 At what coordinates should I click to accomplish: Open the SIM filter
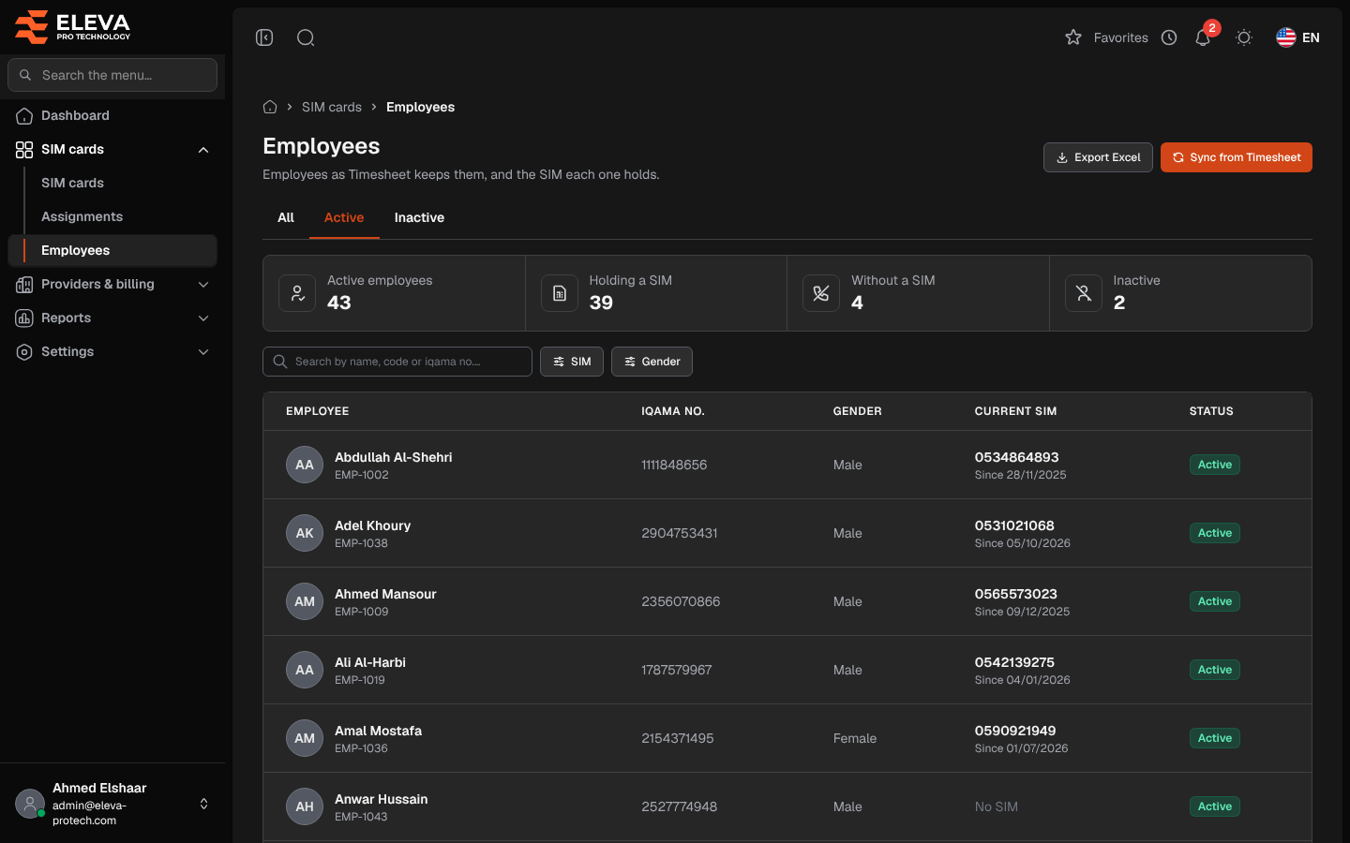(572, 362)
